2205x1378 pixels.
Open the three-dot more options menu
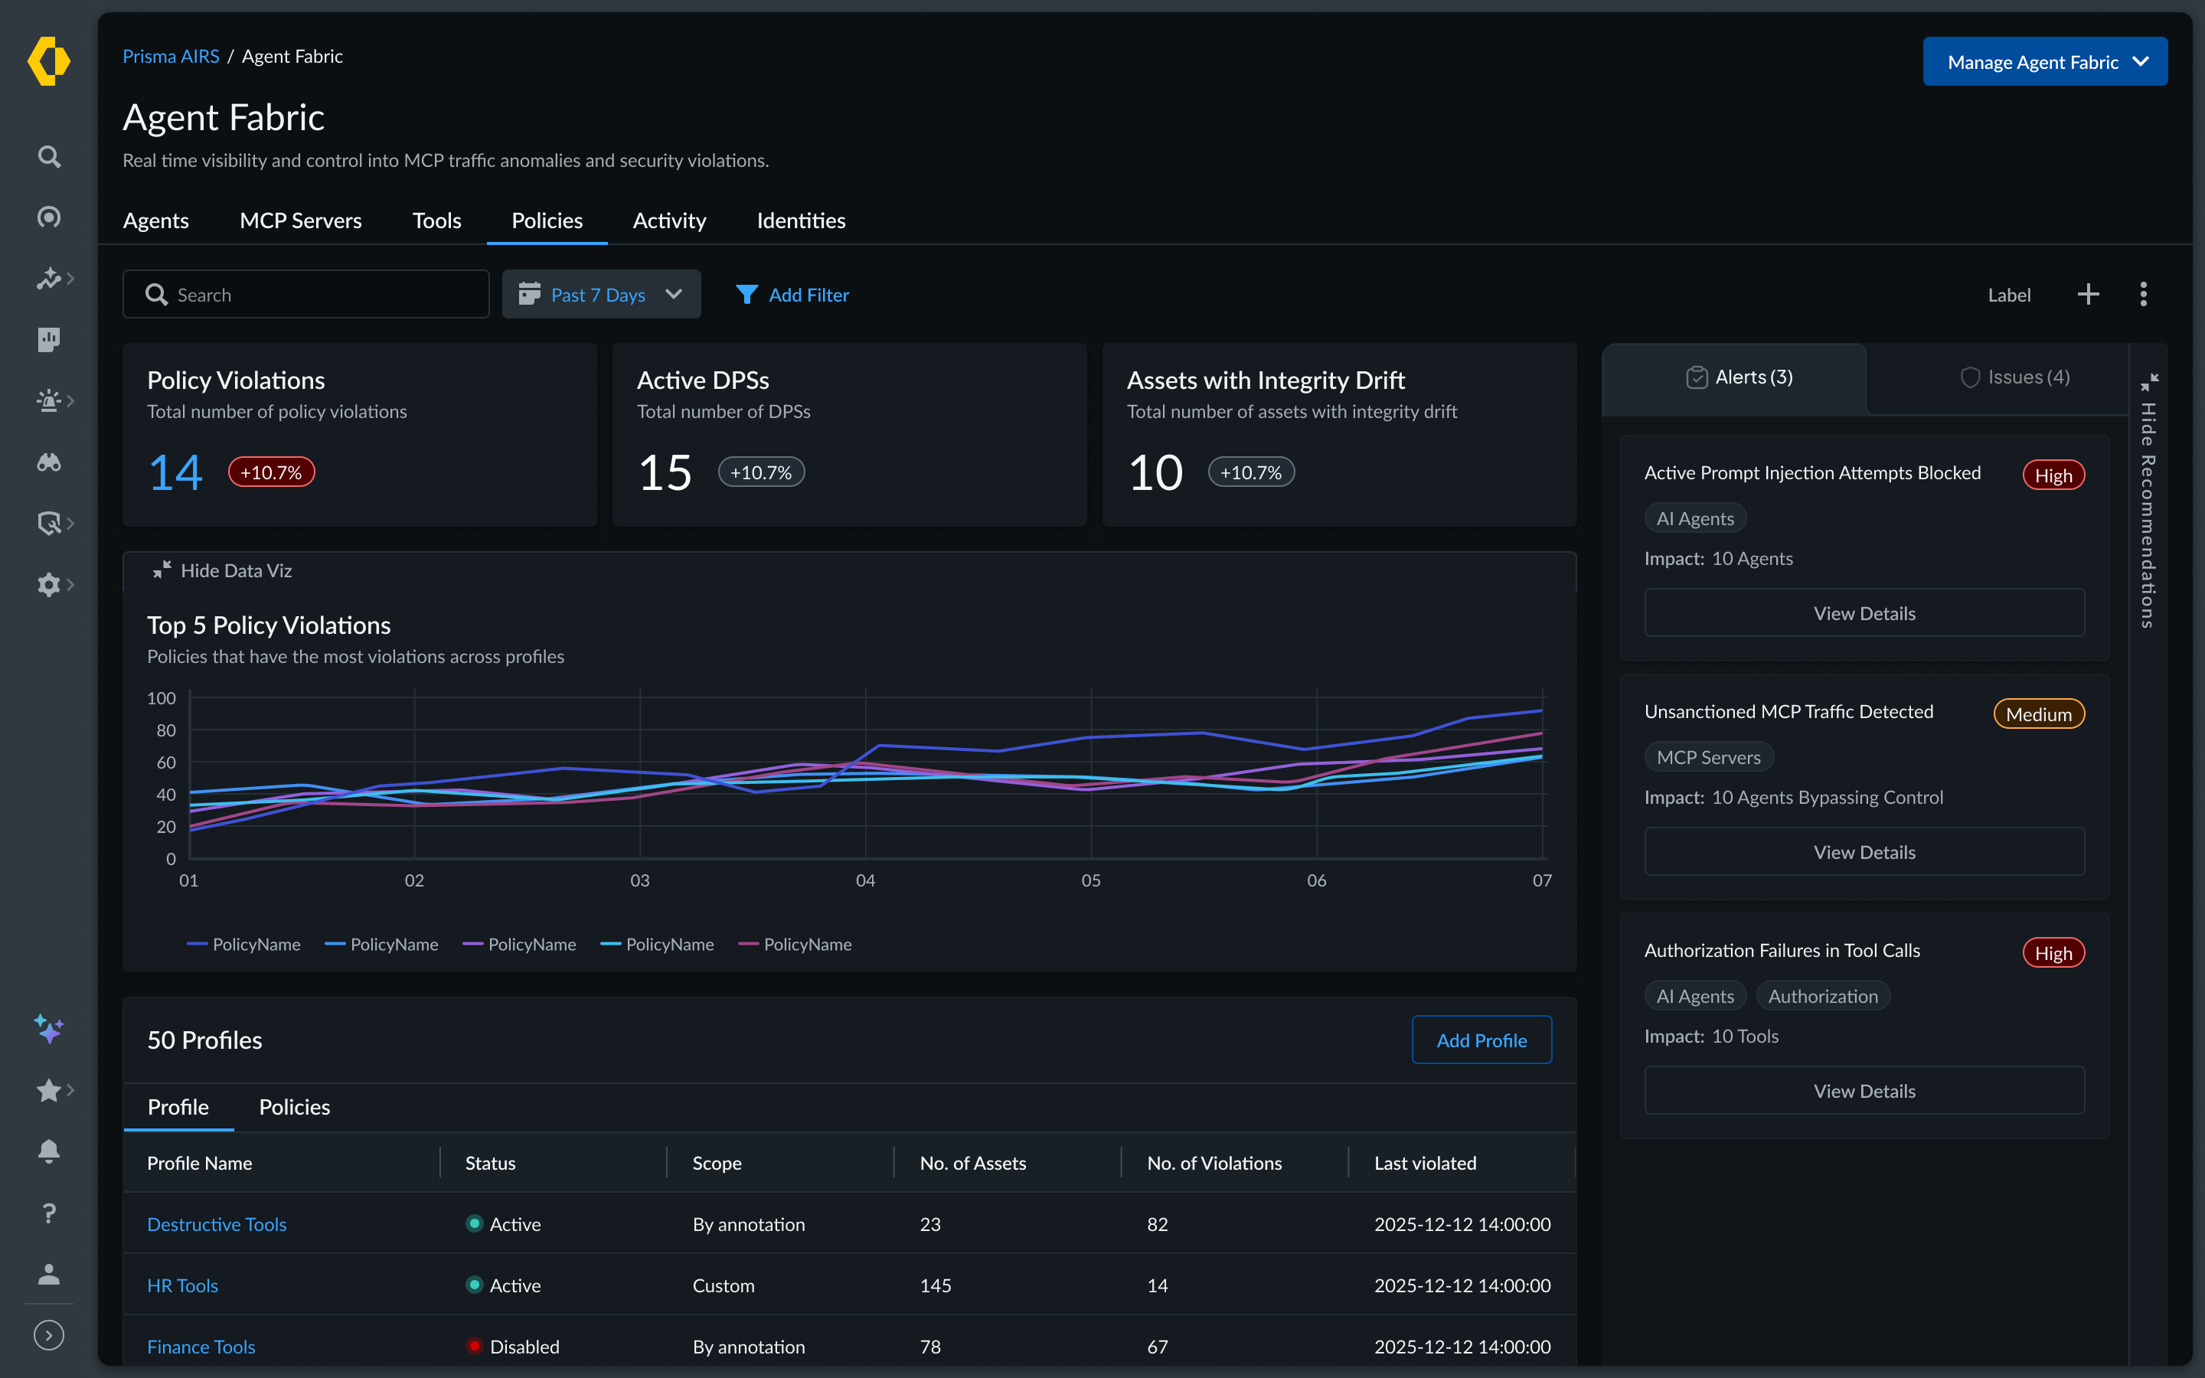point(2143,295)
